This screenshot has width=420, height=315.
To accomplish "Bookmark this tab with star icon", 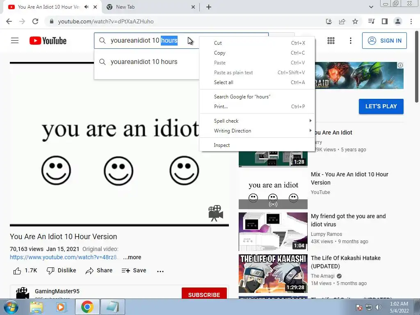I will pyautogui.click(x=355, y=21).
